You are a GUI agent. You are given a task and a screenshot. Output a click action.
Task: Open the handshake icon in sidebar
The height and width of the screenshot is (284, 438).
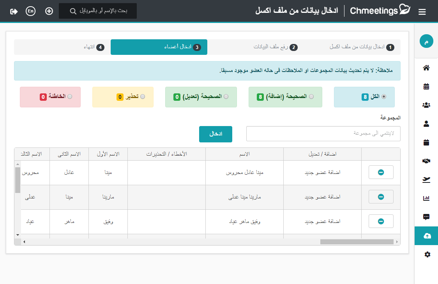pyautogui.click(x=426, y=161)
